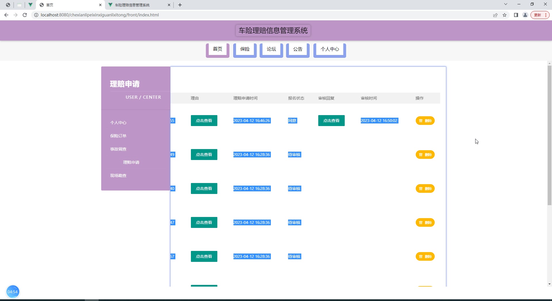Viewport: 552px width, 301px height.
Task: Close the 车险理赔信息管理系统 browser tab
Action: tap(169, 5)
